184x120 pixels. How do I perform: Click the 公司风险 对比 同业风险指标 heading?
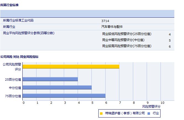click(x=19, y=57)
